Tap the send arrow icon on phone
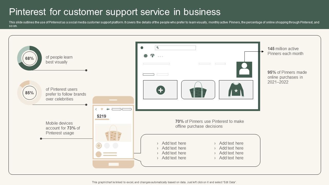The image size is (329, 185). [108, 109]
